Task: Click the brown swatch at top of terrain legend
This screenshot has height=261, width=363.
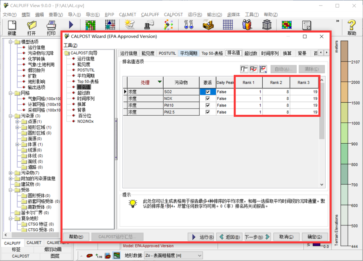Action: coord(344,51)
